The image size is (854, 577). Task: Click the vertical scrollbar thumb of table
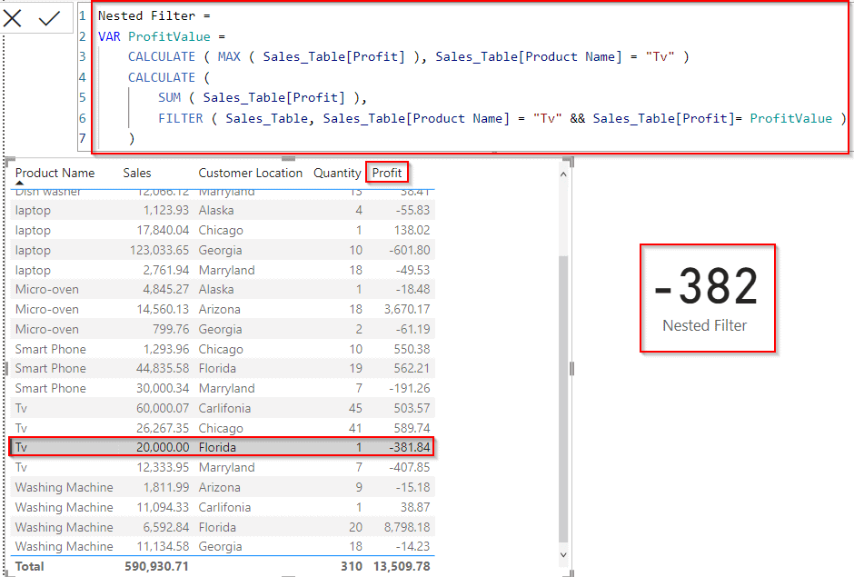click(563, 398)
